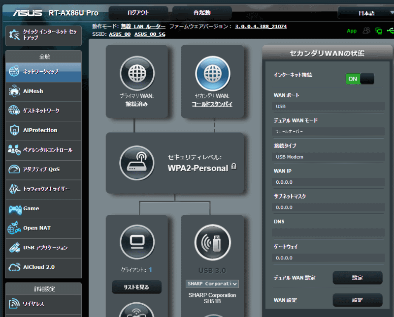Click the ワイヤレス wifi icon
This screenshot has width=394, height=317.
click(x=14, y=304)
